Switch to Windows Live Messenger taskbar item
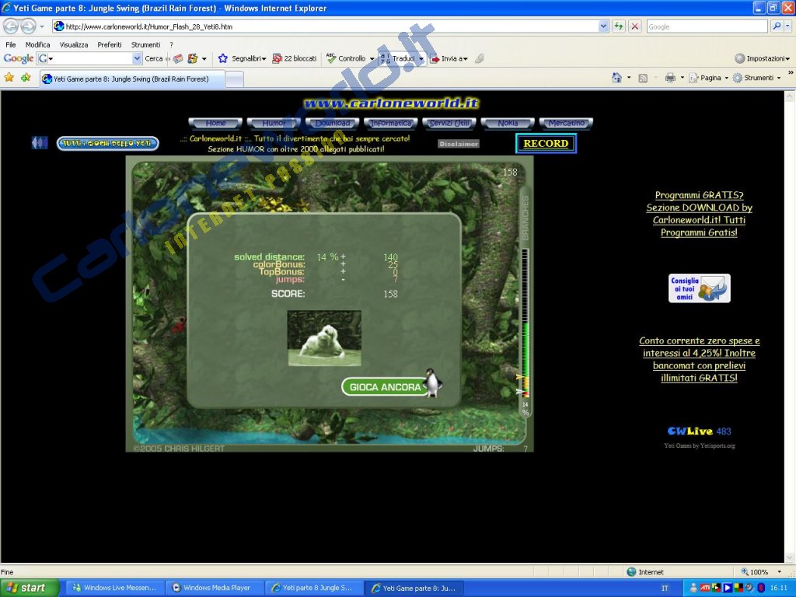Image resolution: width=796 pixels, height=597 pixels. click(x=115, y=588)
